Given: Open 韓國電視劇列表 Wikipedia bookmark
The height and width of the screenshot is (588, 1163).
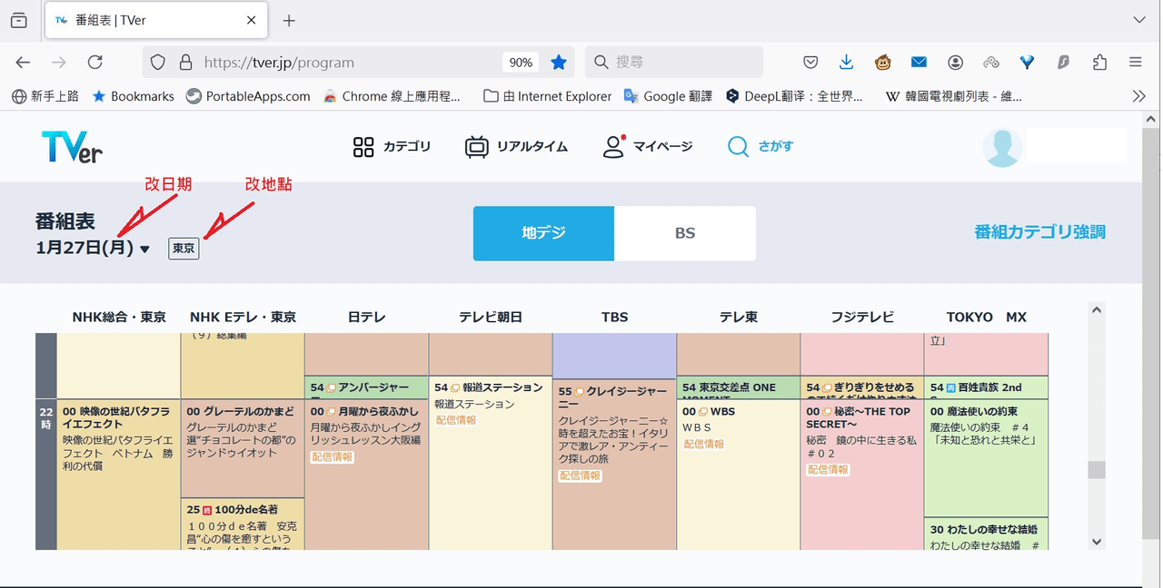Looking at the screenshot, I should click(x=954, y=95).
